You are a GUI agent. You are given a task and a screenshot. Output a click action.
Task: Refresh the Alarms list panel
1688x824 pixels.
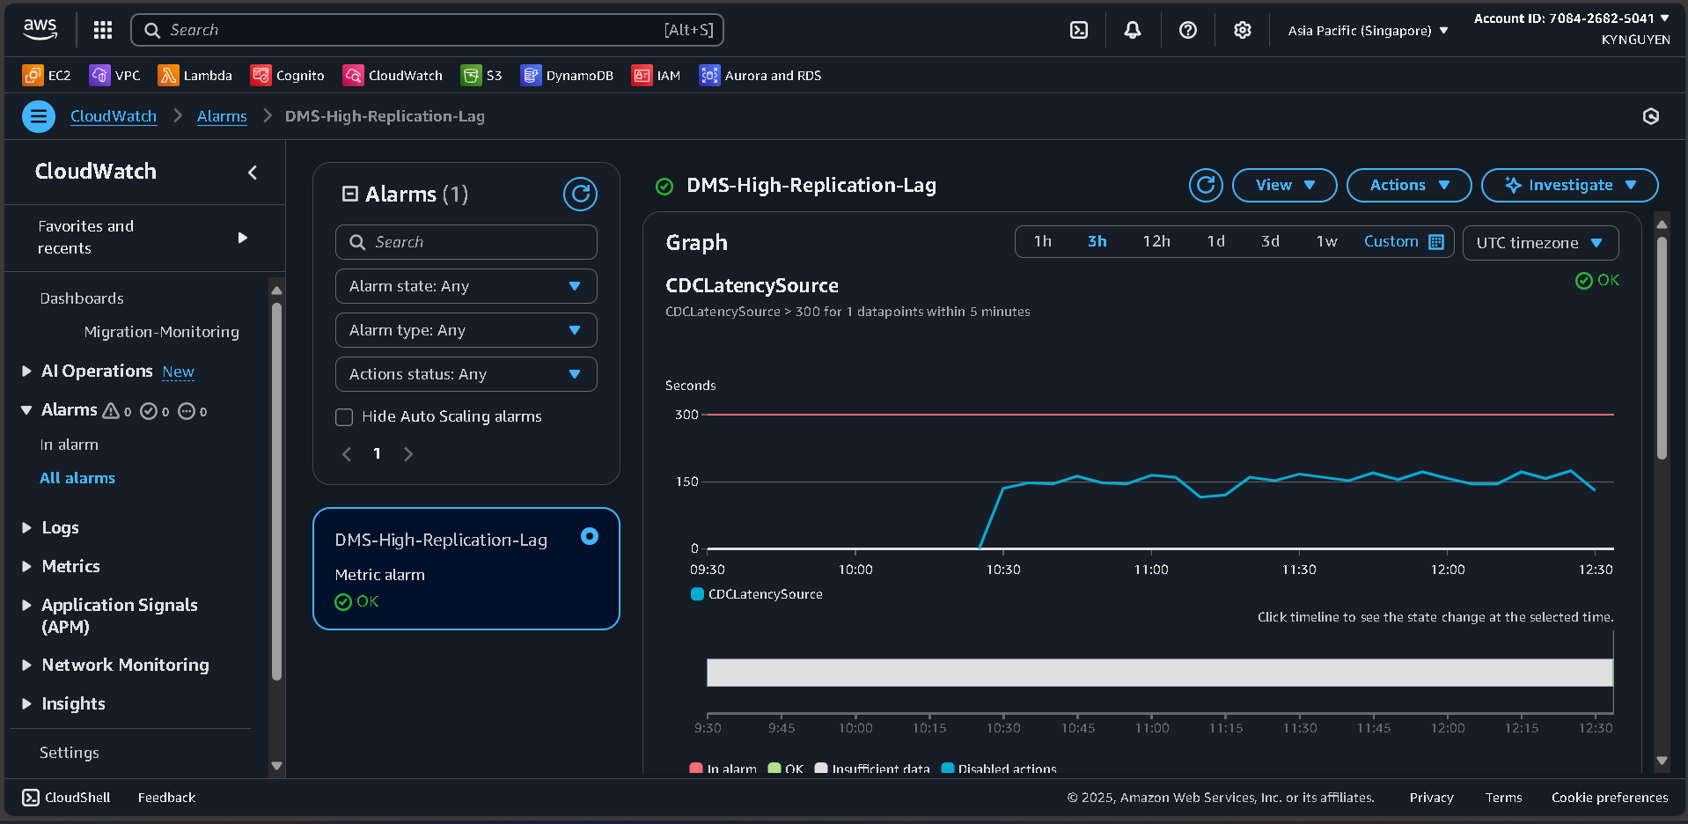[580, 194]
